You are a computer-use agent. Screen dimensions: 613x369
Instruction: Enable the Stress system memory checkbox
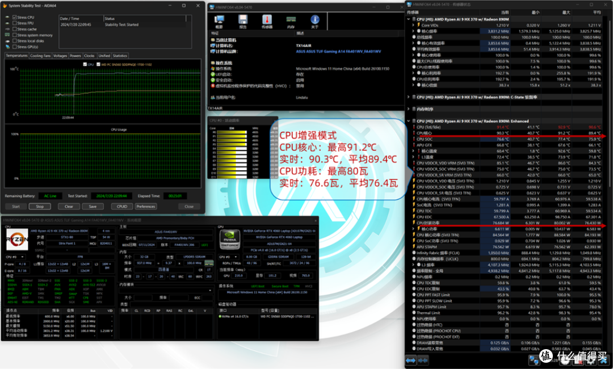click(x=14, y=35)
